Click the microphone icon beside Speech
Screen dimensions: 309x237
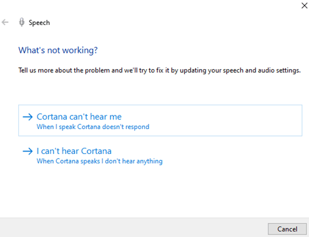tap(22, 22)
